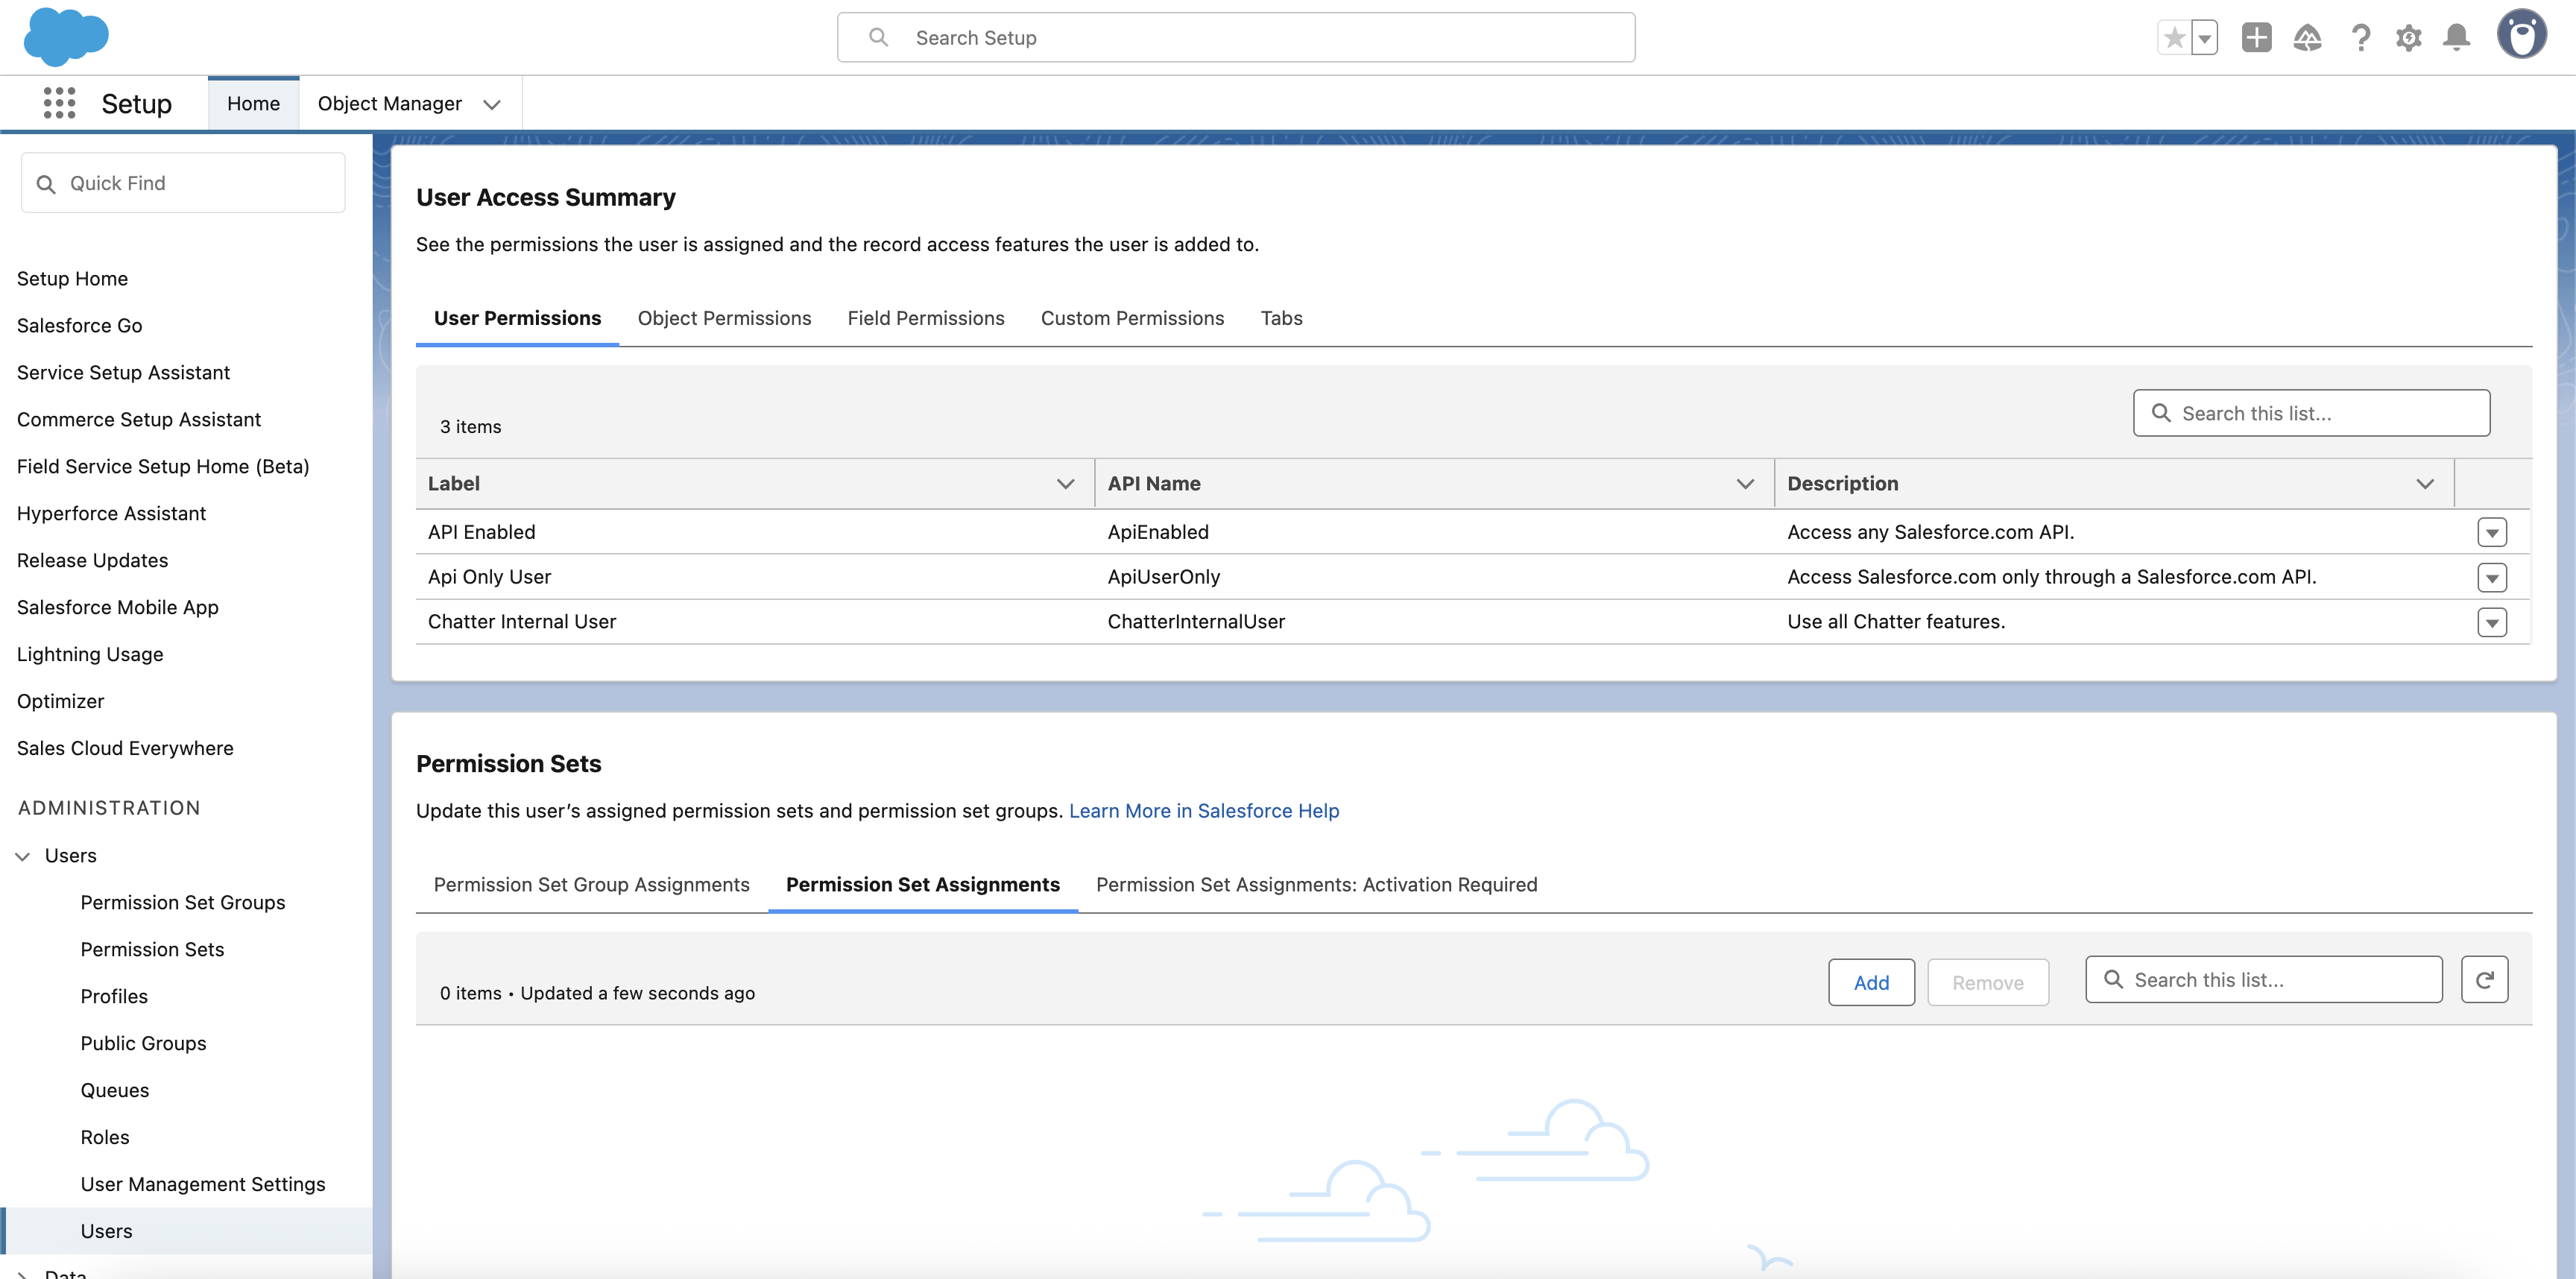Open global actions with the plus icon
2576x1279 pixels.
2256,37
